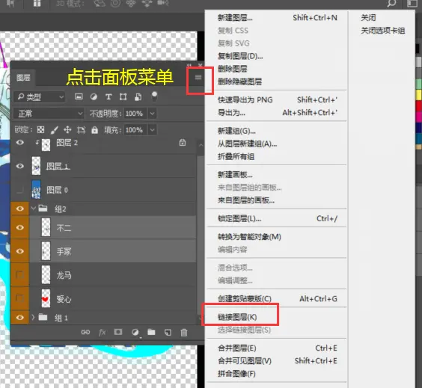Lock image pixels brush icon
Image resolution: width=422 pixels, height=388 pixels.
tap(54, 130)
